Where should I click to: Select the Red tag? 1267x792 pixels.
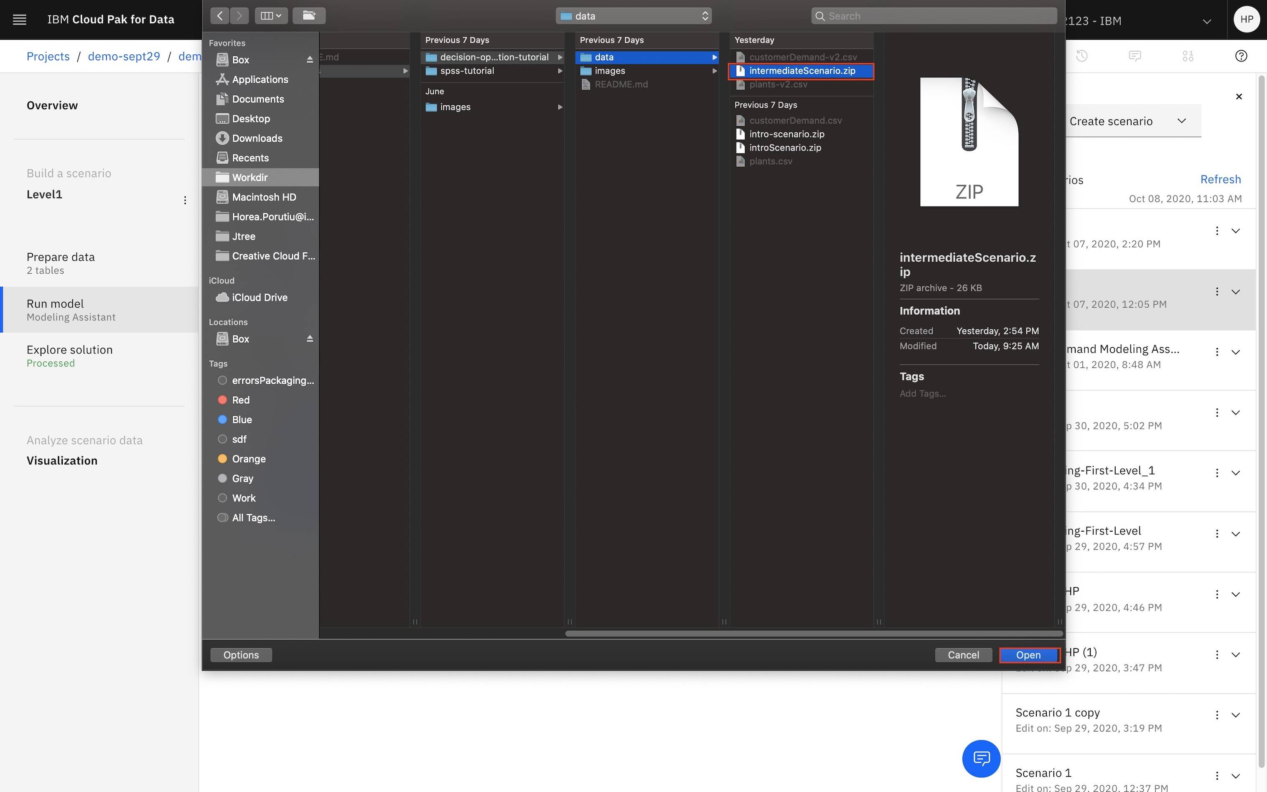(x=240, y=400)
